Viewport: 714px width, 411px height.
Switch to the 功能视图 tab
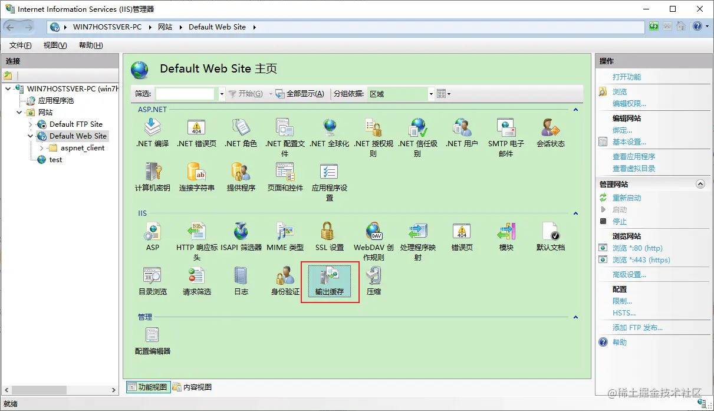click(148, 387)
